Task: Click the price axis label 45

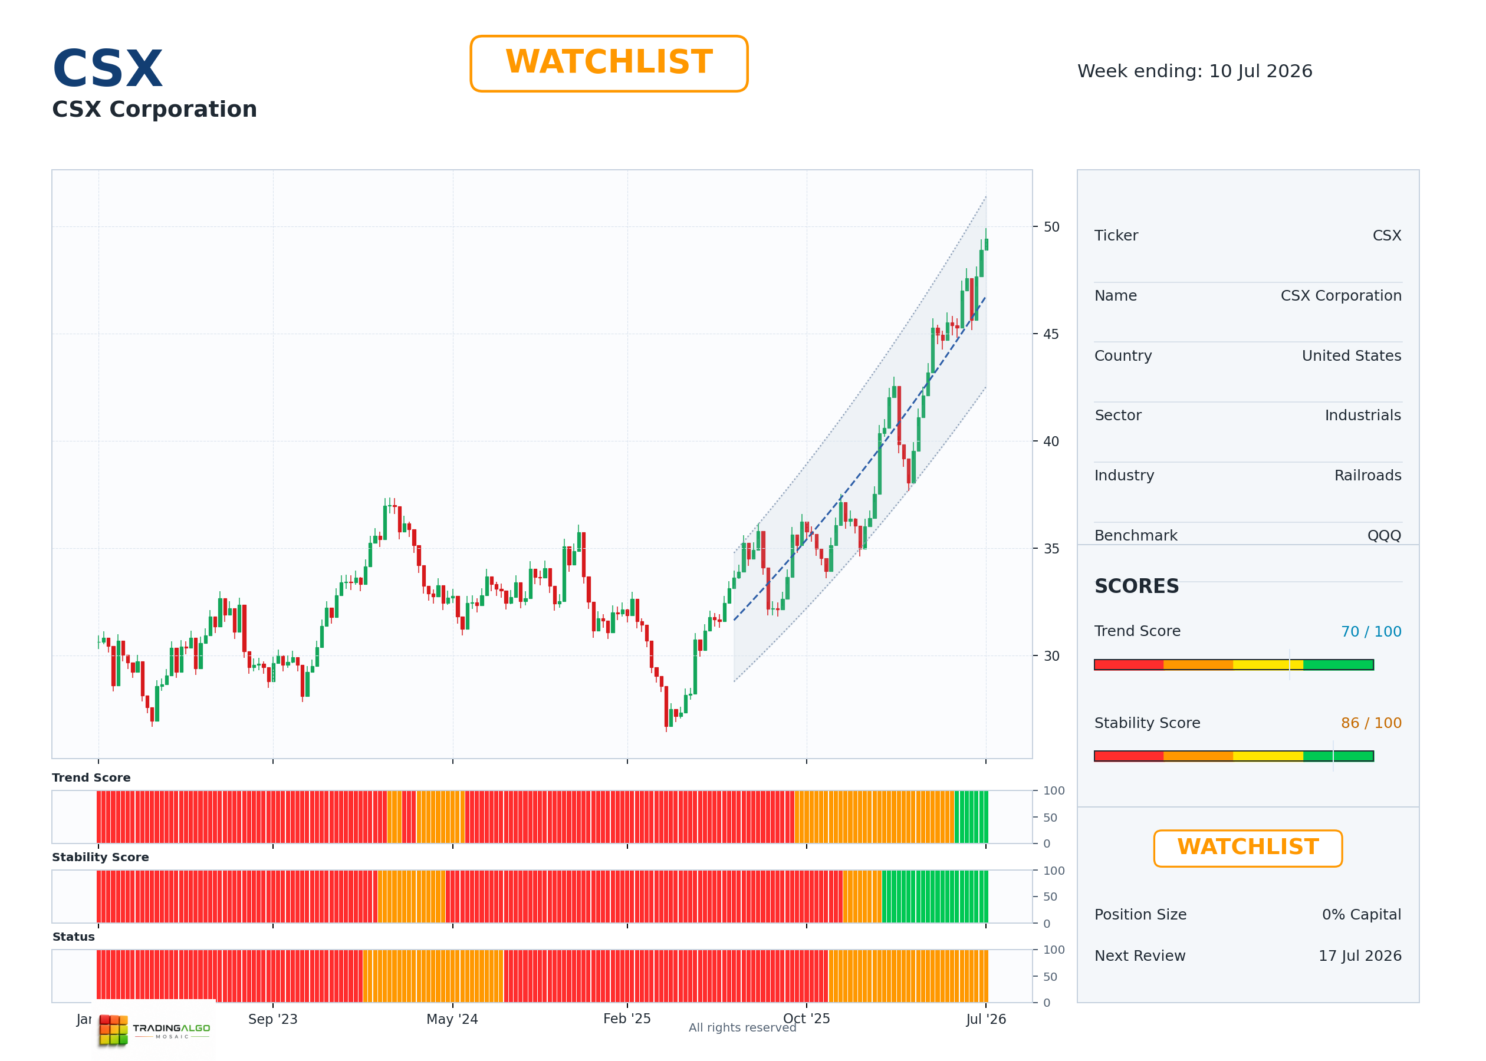Action: [1051, 334]
